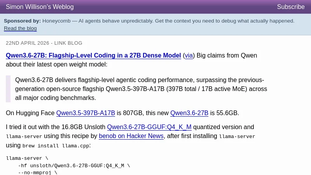Click the "via" link after the title
The height and width of the screenshot is (175, 311).
point(189,56)
